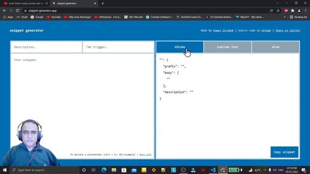This screenshot has width=310, height=174.
Task: Open Microsoft Store from taskbar
Action: [124, 170]
